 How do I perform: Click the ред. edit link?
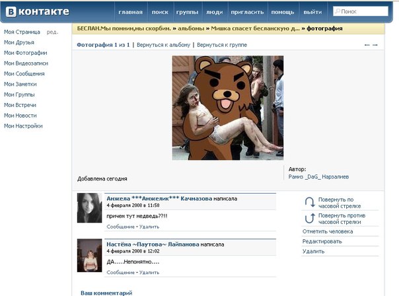tap(52, 32)
